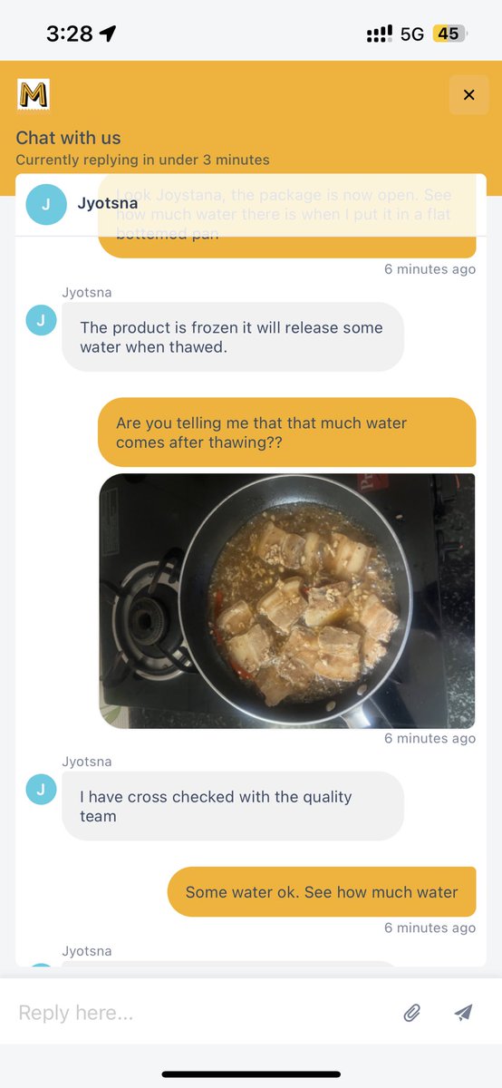Tap 'Currently replying in under 3 minutes' text

point(142,160)
